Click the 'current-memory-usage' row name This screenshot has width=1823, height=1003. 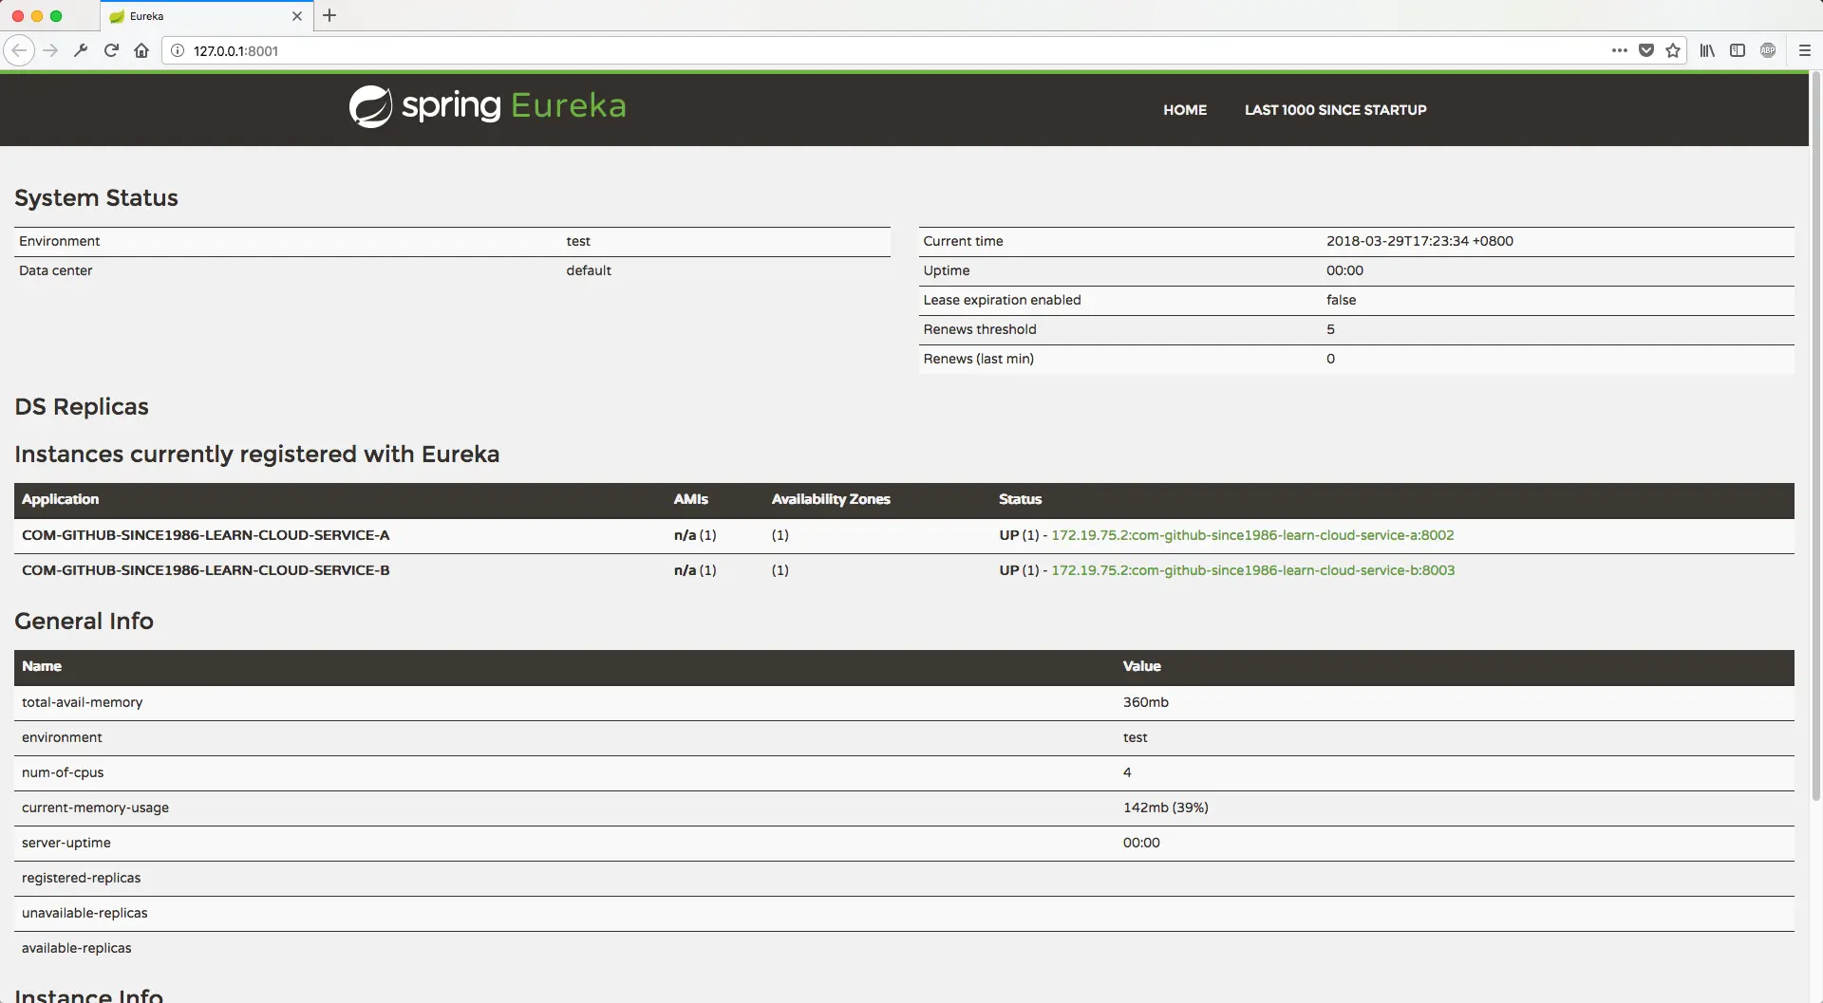point(95,808)
